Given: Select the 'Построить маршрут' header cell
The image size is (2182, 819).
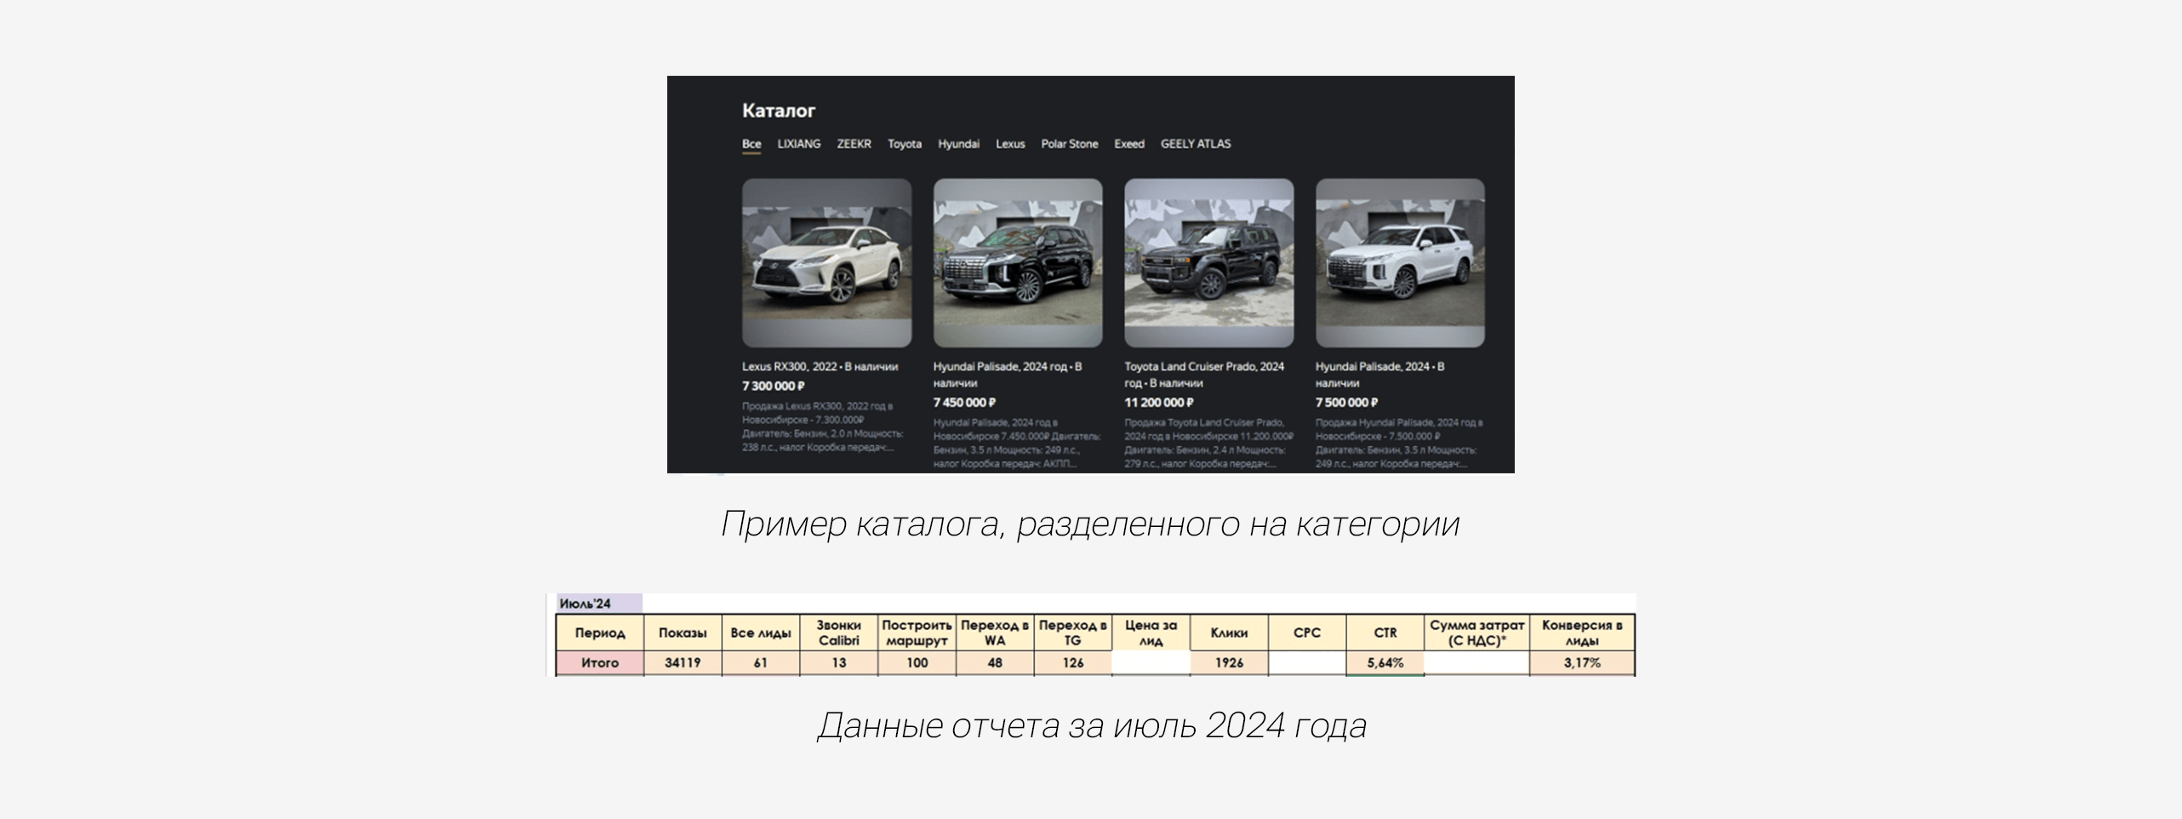Looking at the screenshot, I should 917,633.
